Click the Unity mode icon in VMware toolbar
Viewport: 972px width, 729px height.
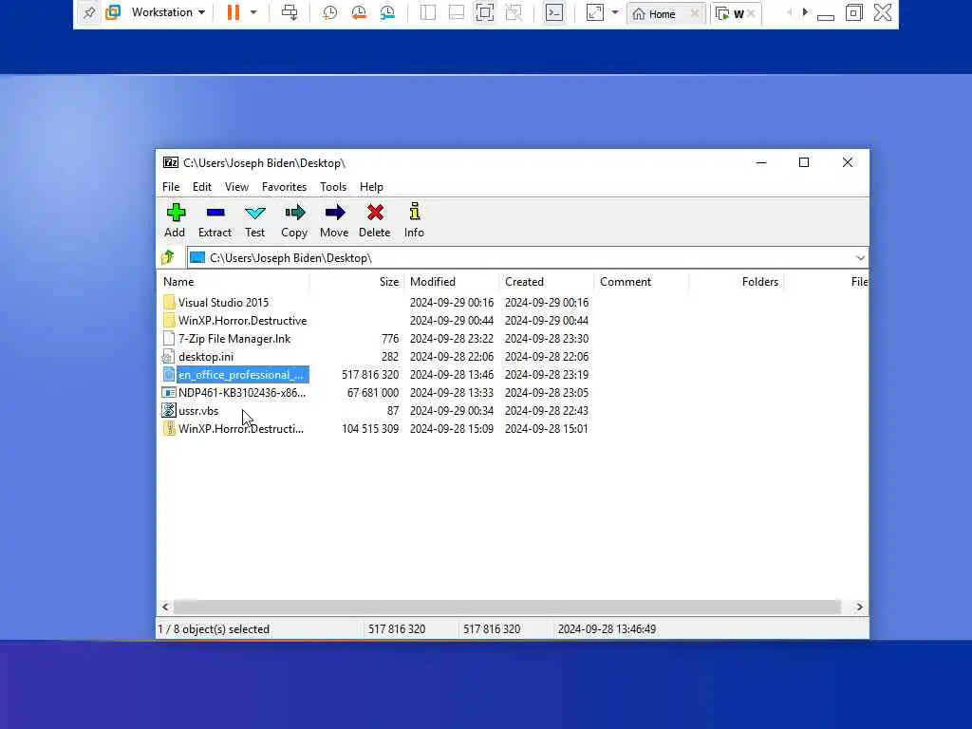click(x=514, y=12)
